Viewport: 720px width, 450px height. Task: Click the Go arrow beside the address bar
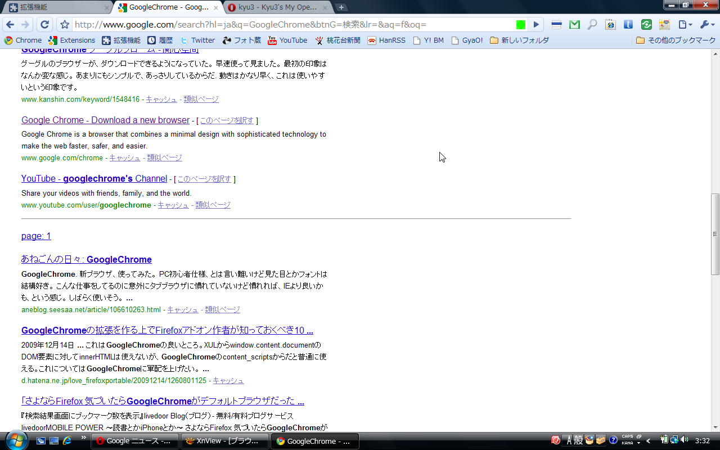pos(537,25)
